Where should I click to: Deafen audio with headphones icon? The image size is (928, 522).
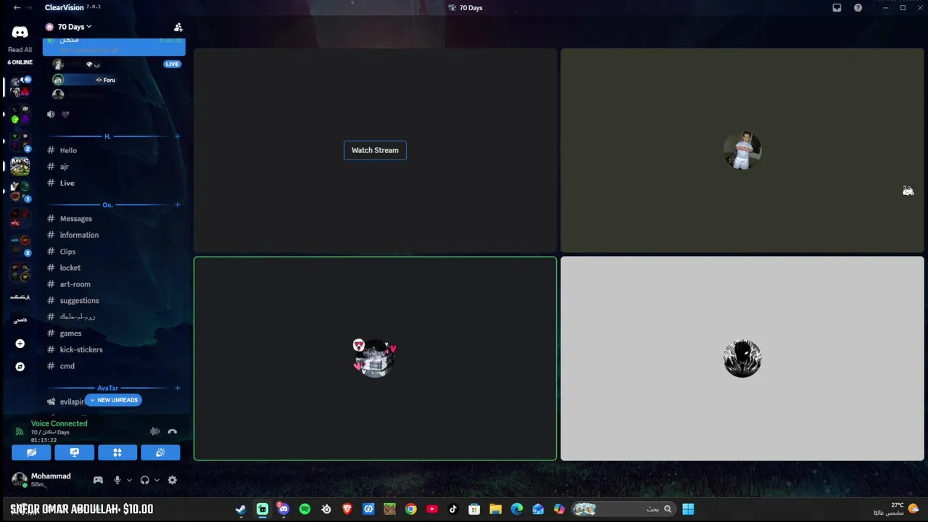click(x=145, y=480)
